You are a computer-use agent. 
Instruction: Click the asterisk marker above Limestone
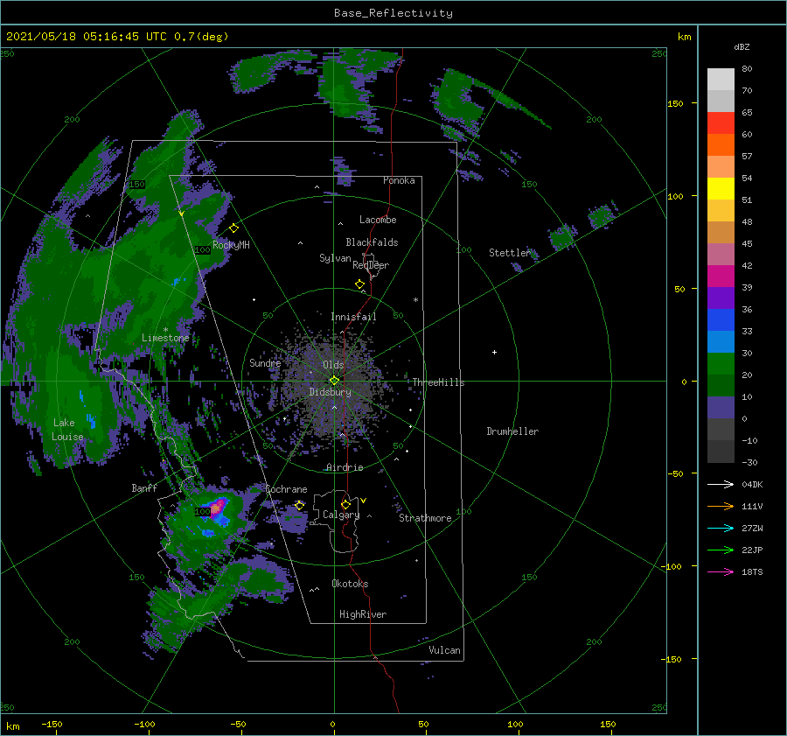pos(165,330)
